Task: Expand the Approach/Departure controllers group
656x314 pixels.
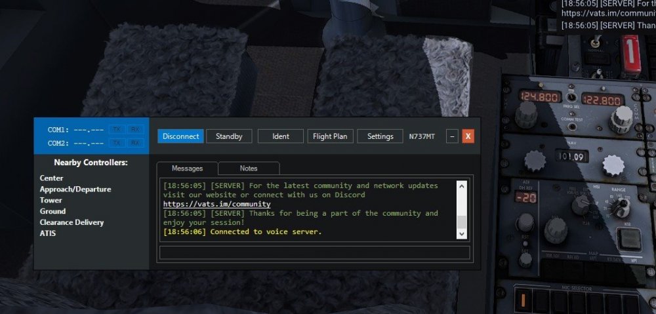Action: click(75, 189)
